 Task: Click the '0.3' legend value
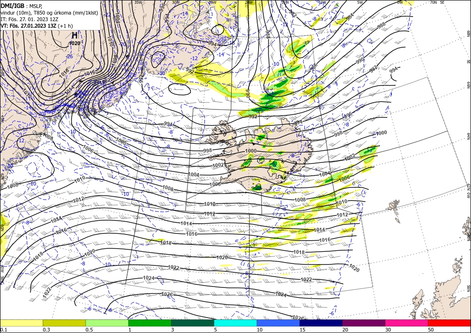[x=46, y=330]
